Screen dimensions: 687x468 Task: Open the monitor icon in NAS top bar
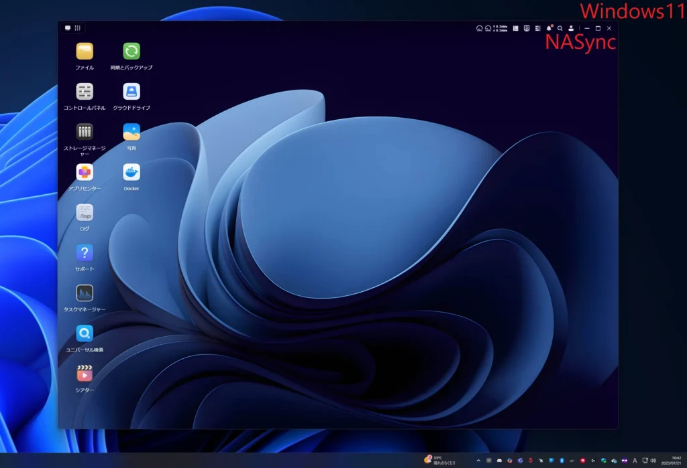(x=527, y=28)
